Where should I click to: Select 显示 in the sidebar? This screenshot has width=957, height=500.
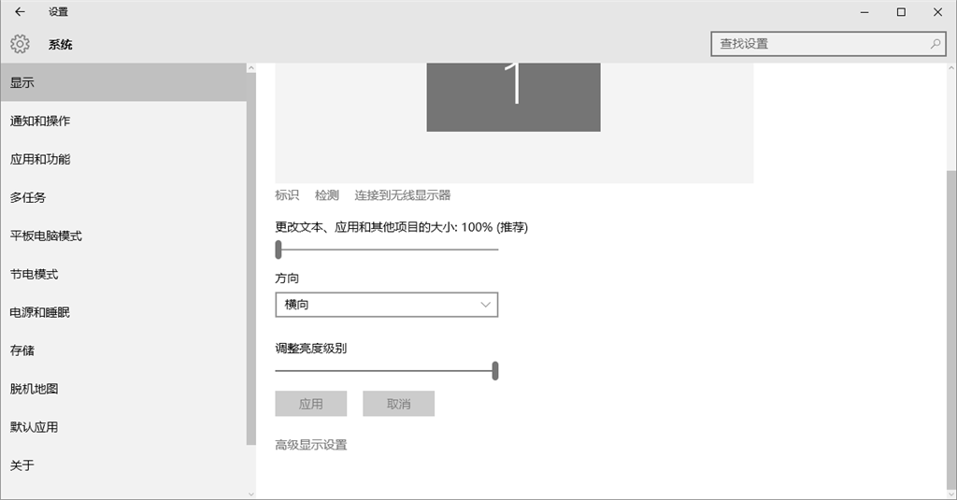pos(123,82)
